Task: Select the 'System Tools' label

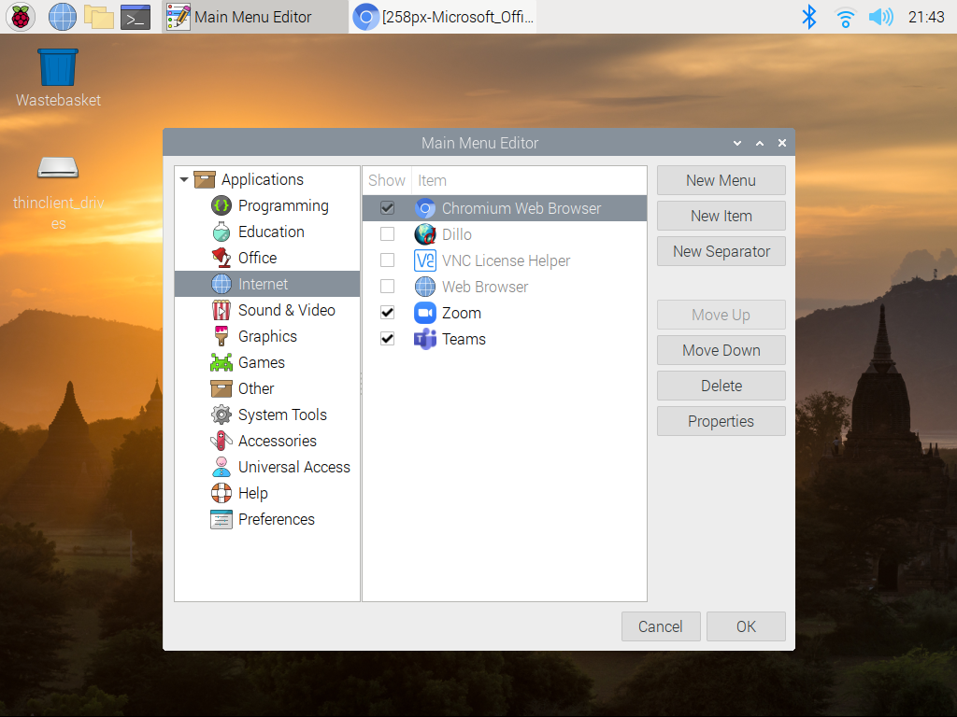Action: pyautogui.click(x=282, y=415)
